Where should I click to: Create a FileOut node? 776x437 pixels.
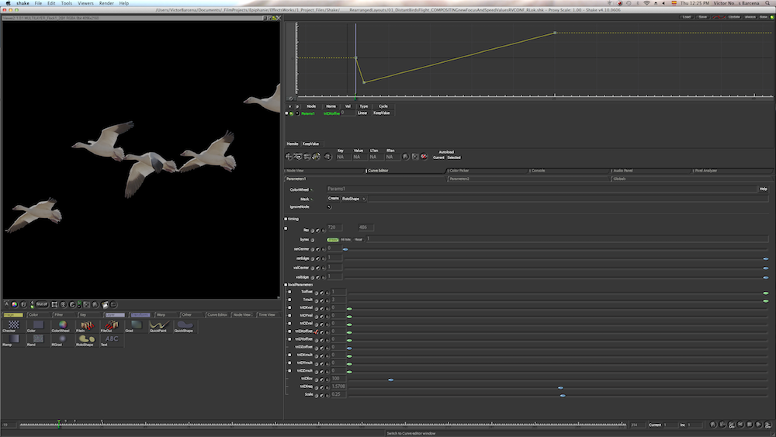pos(110,325)
